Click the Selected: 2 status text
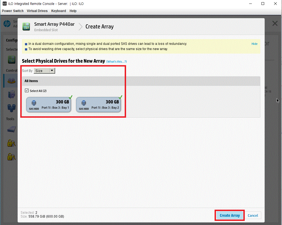The width and height of the screenshot is (282, 225). point(29,212)
